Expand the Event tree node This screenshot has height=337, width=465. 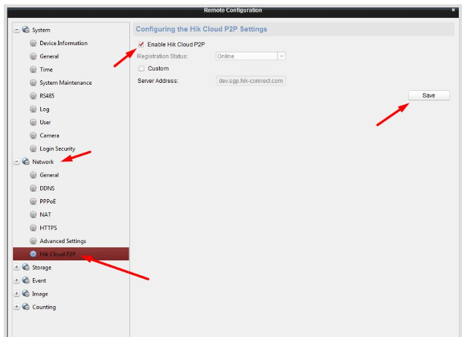(x=17, y=281)
